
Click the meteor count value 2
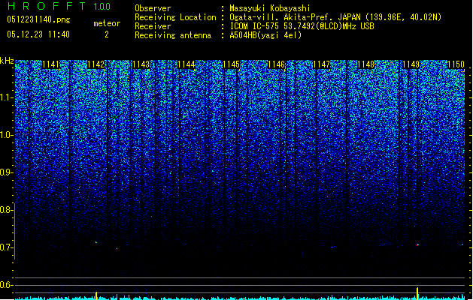tap(107, 34)
